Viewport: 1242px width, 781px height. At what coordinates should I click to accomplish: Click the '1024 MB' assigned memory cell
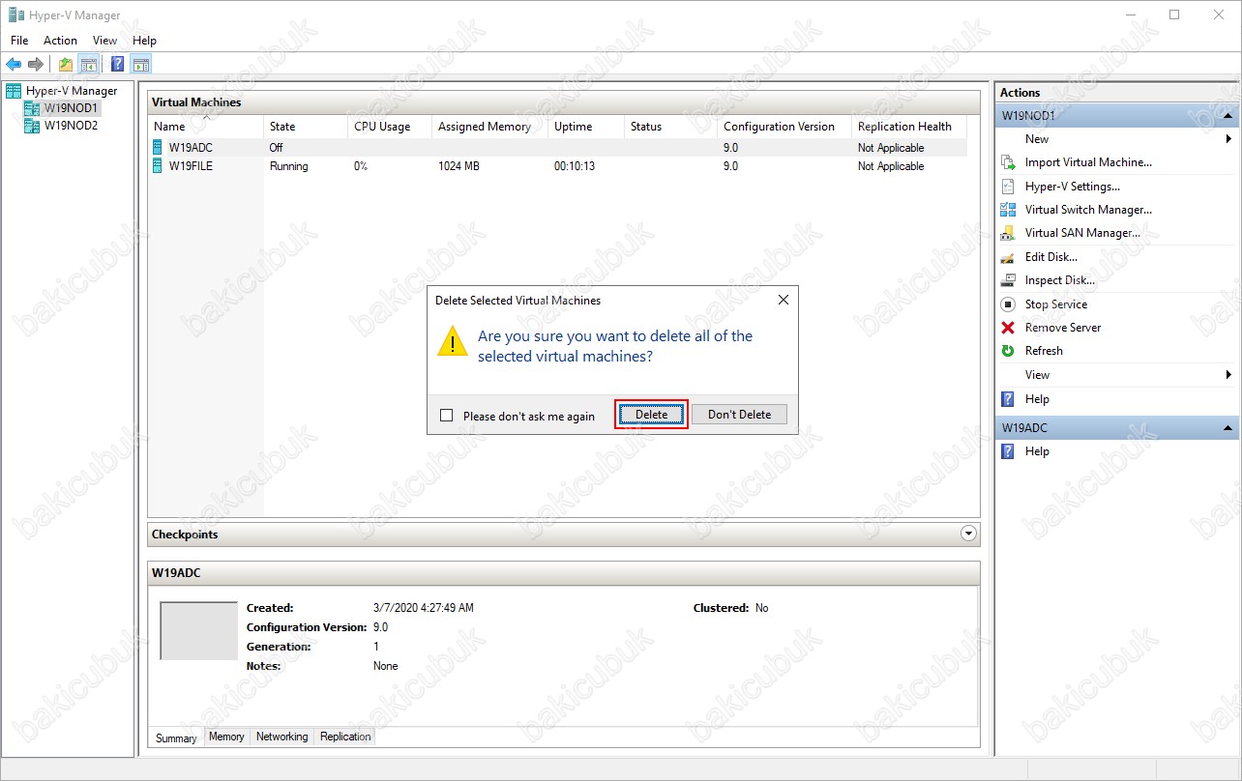pyautogui.click(x=458, y=166)
